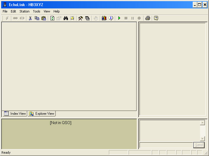The image size is (209, 156).
Task: Click the blue info balloon icon
Action: pos(111,18)
